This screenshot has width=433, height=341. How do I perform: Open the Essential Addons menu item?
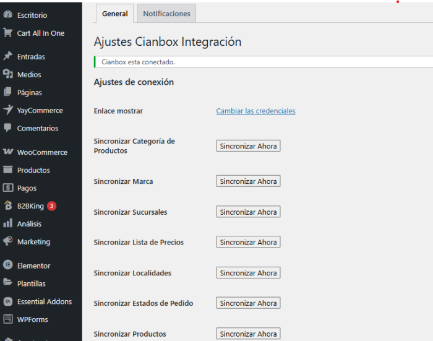click(45, 301)
